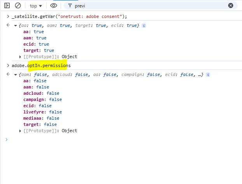Click info badge beside permissions object summary
The image size is (242, 184).
point(208,75)
